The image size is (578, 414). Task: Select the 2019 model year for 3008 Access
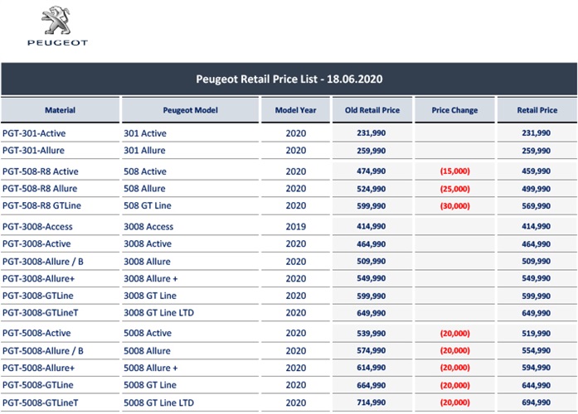(296, 226)
